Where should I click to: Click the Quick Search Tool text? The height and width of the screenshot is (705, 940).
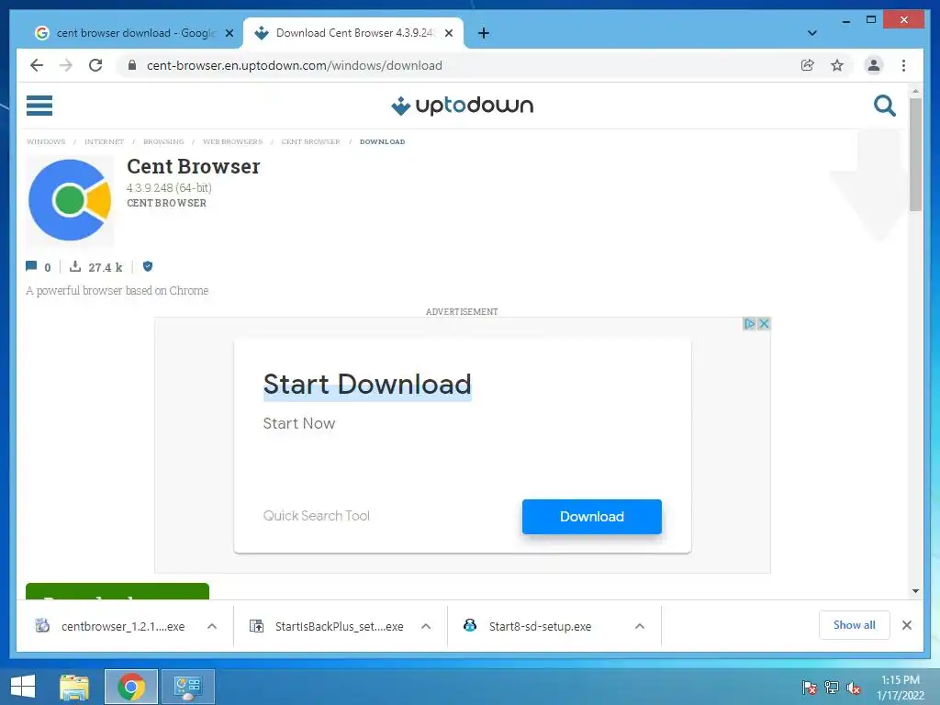pos(316,516)
